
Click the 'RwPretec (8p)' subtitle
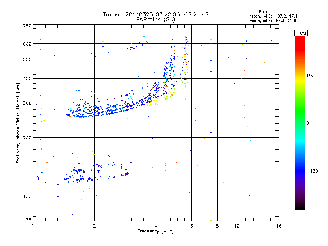point(155,20)
